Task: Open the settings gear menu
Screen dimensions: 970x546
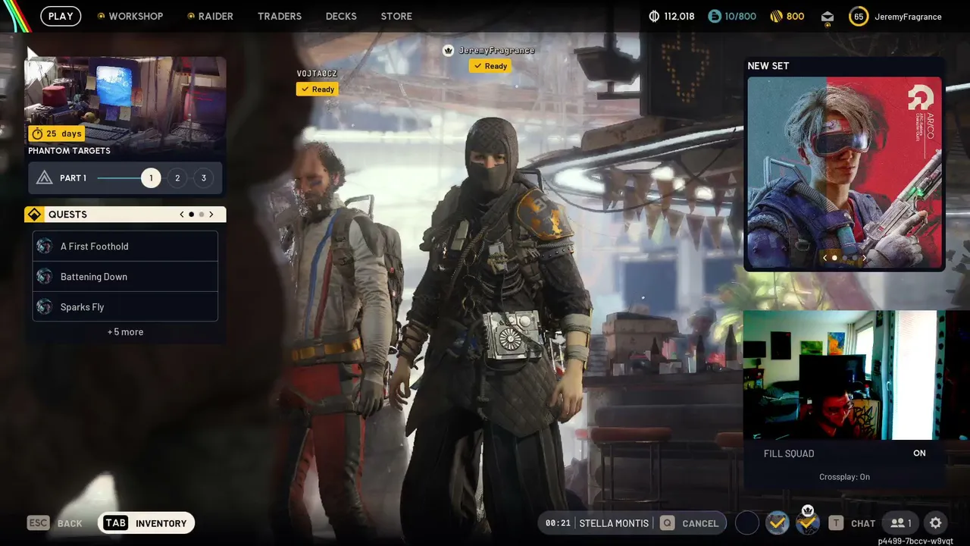Action: tap(936, 523)
